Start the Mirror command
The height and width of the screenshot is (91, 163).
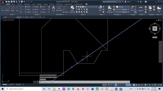point(35,9)
